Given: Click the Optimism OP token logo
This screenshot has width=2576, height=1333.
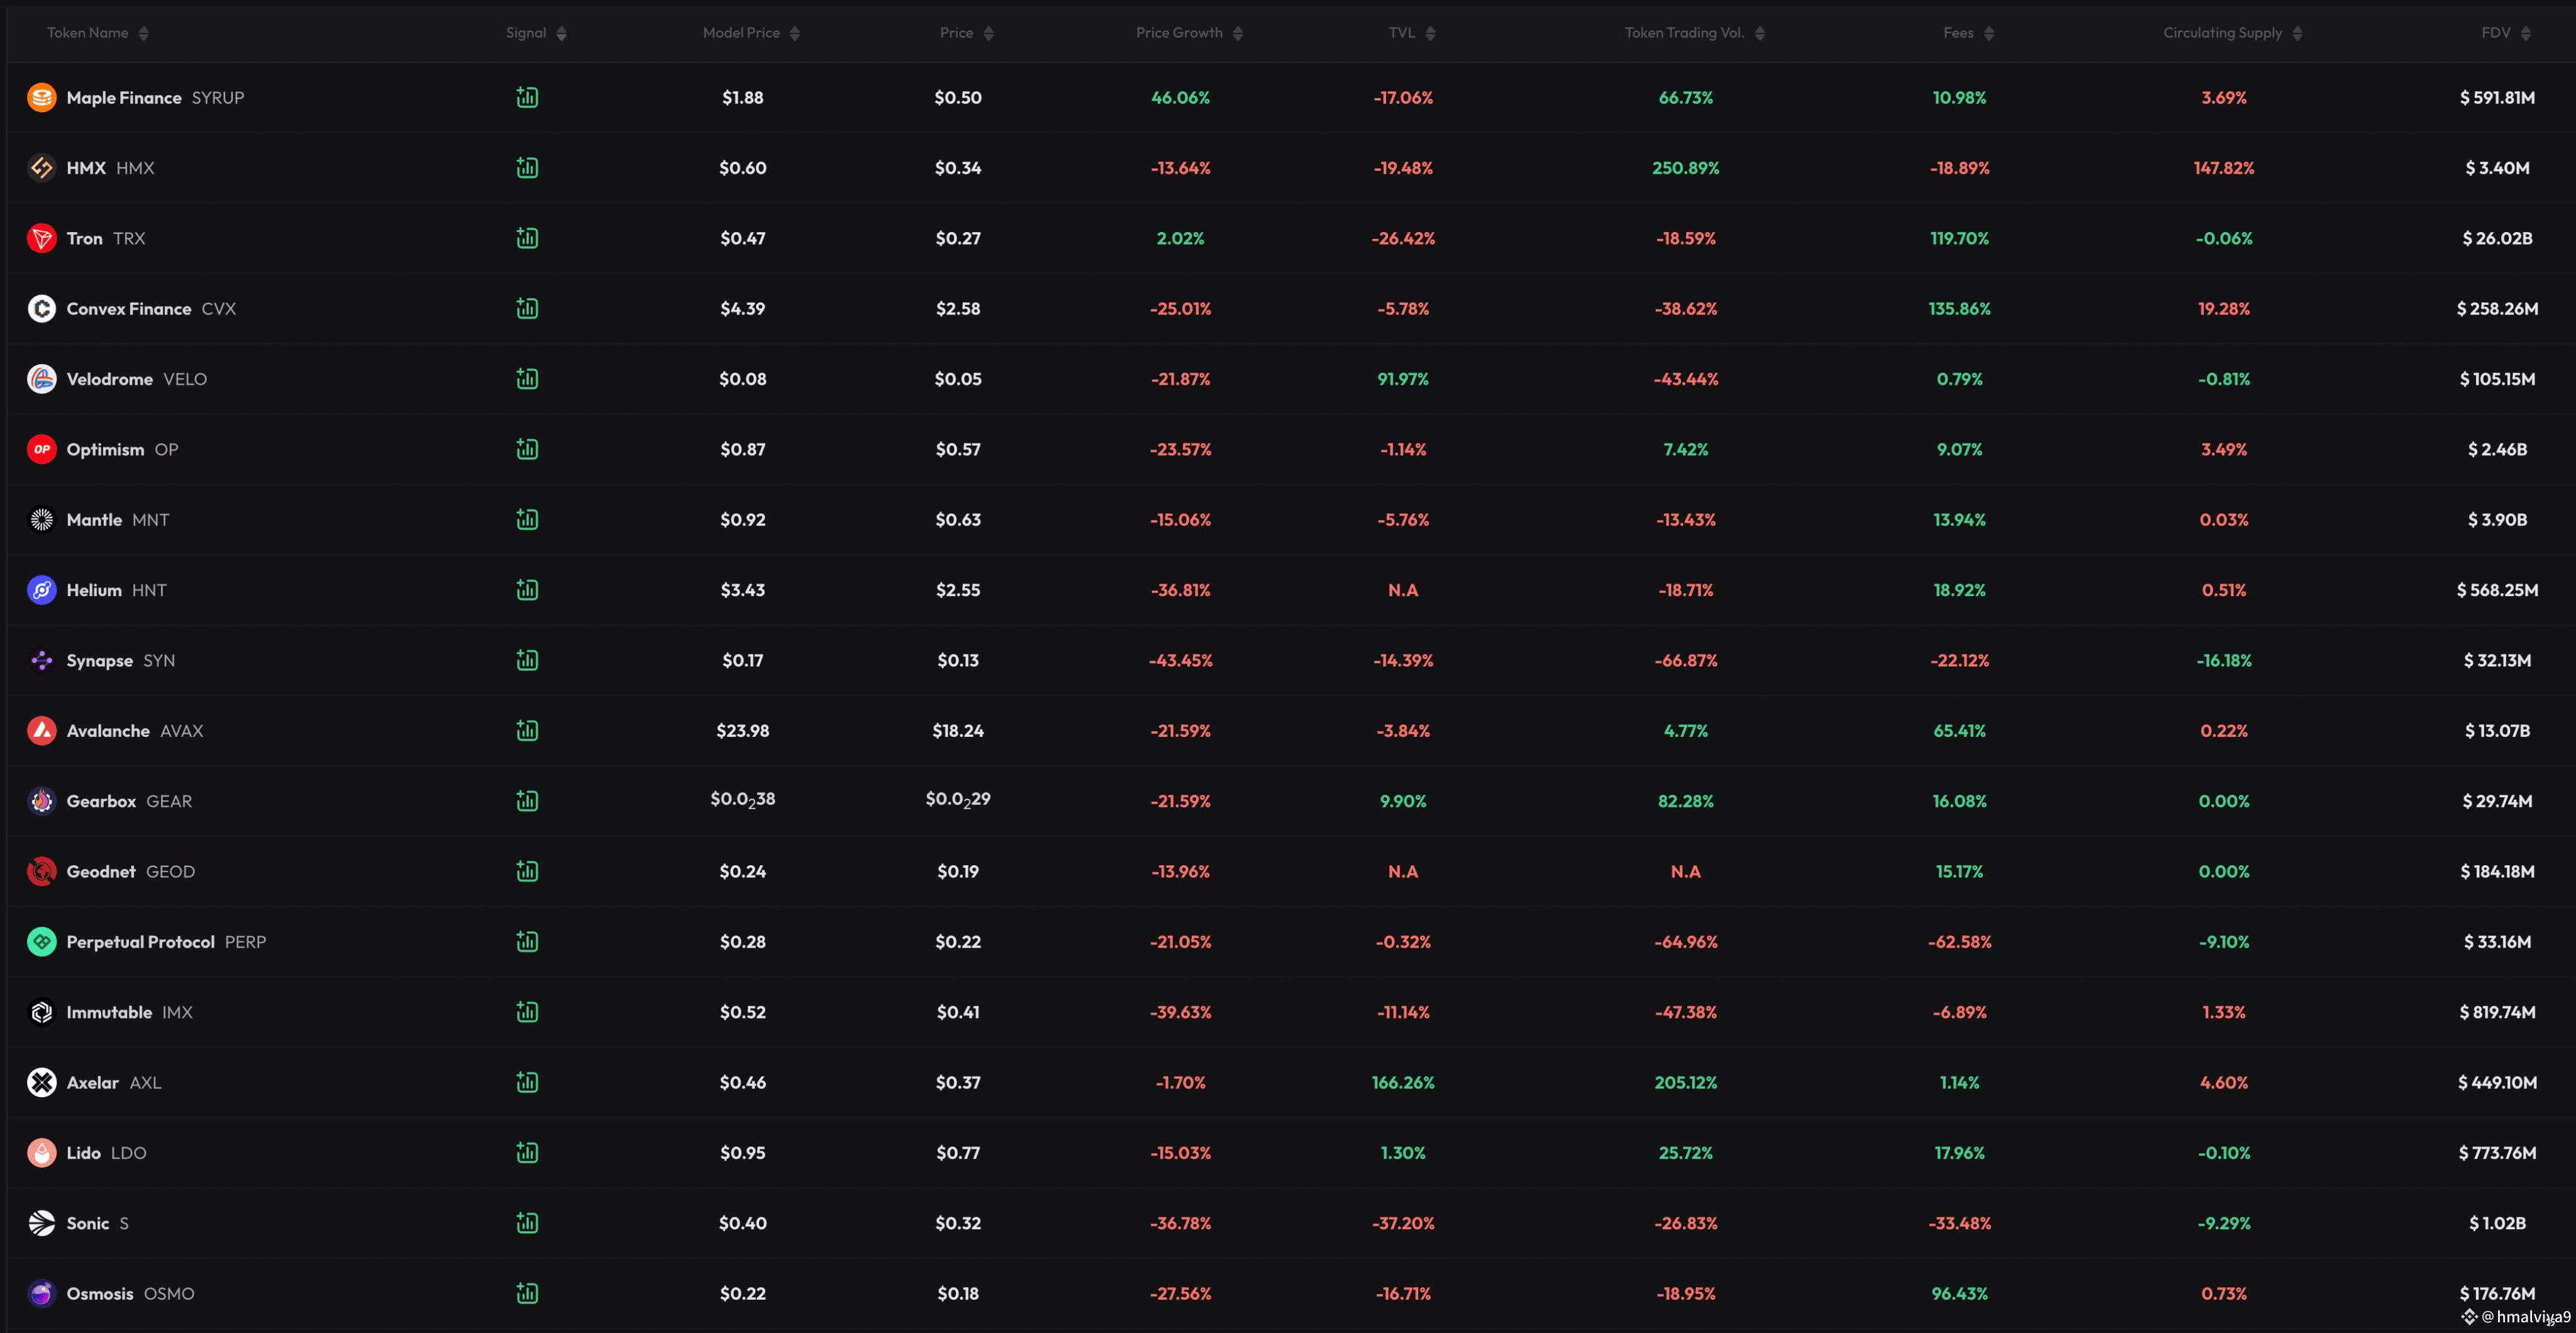Looking at the screenshot, I should (41, 449).
